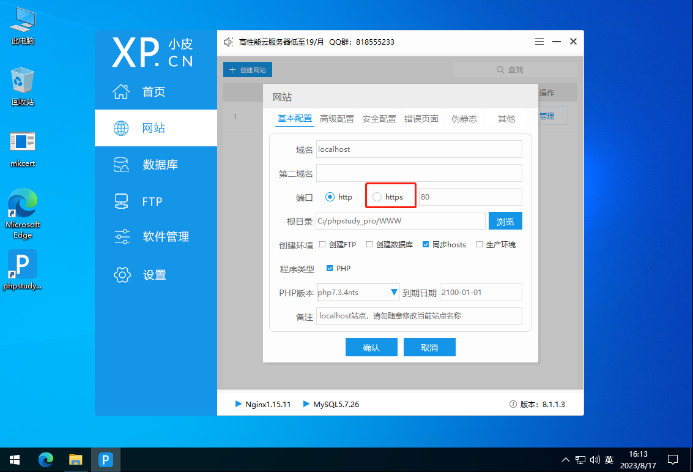Switch to 其他 tab

click(x=506, y=119)
